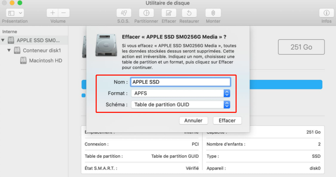Viewport: 336px width, 177px height.
Task: Click the 'Table de partition GUID' info value
Action: (175, 156)
